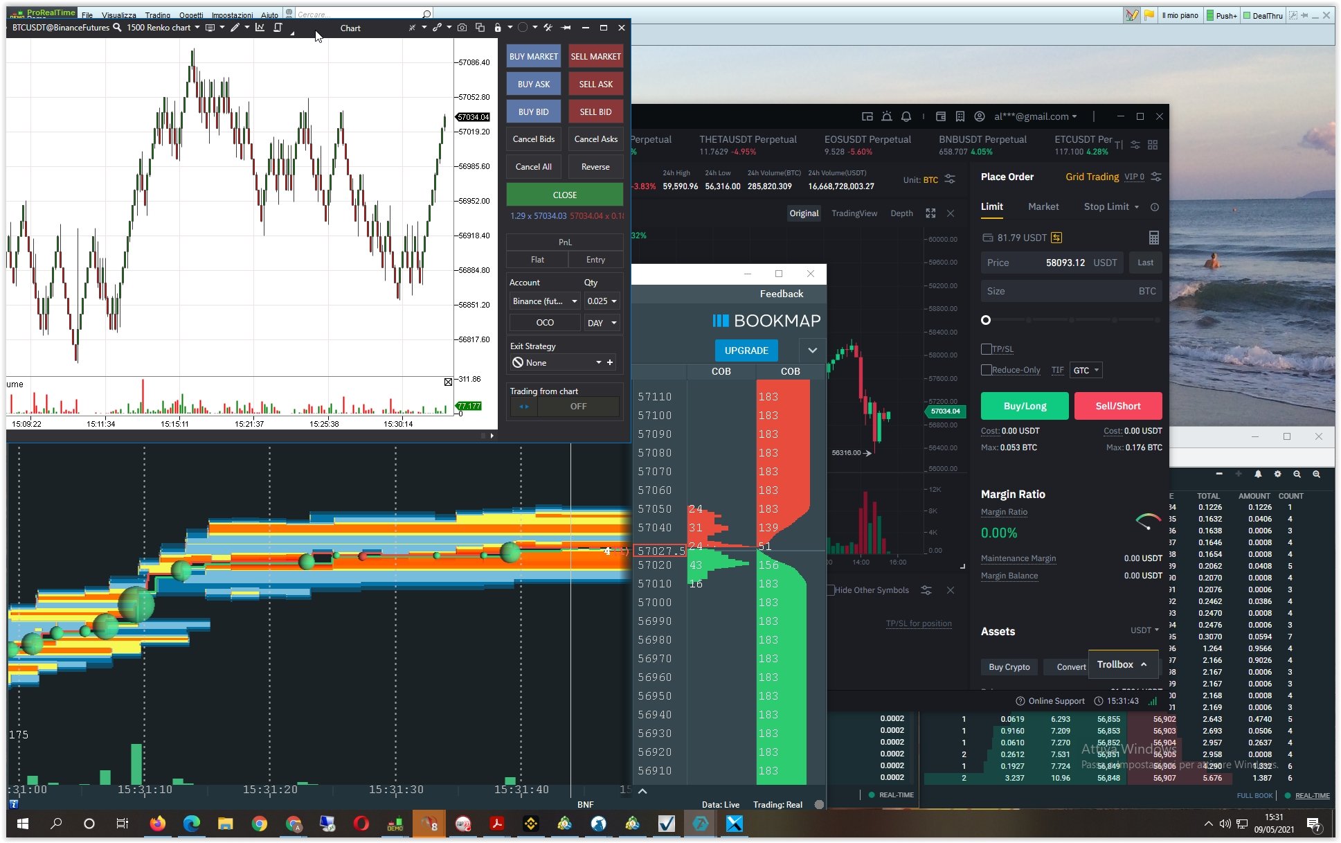Open the orders receipt icon in Binance header
Screen dimensions: 1341x843
[x=960, y=116]
